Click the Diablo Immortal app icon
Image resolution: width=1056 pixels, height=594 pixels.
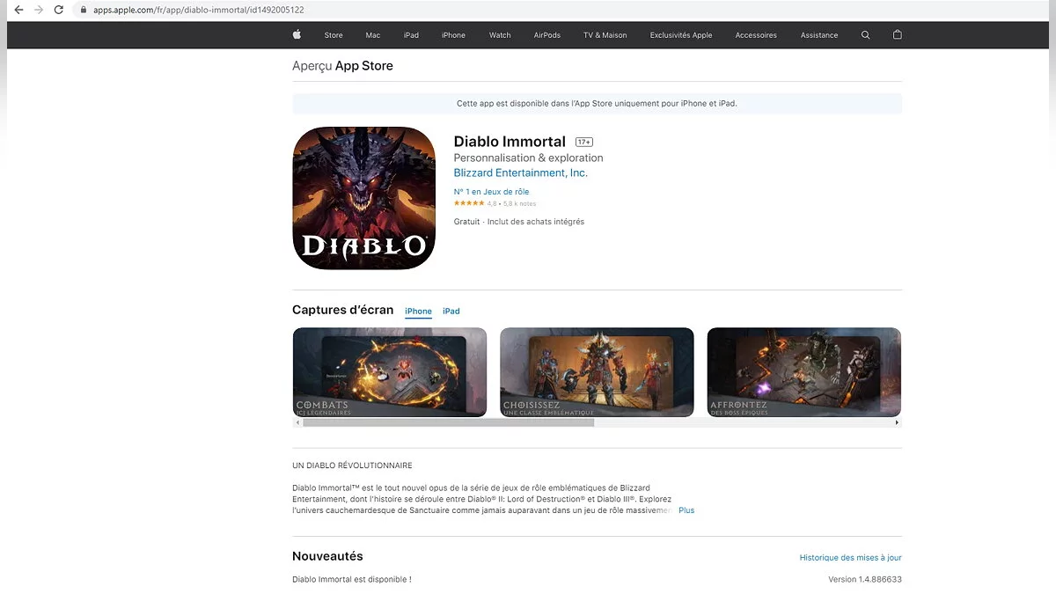[x=363, y=198]
